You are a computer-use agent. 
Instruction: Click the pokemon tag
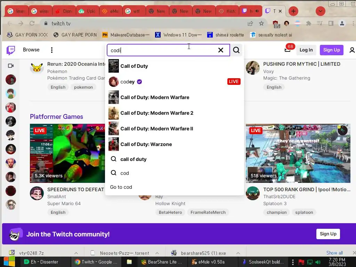point(83,87)
